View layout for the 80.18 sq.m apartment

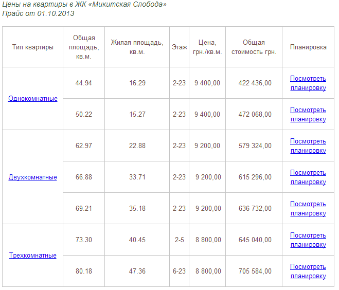308,271
